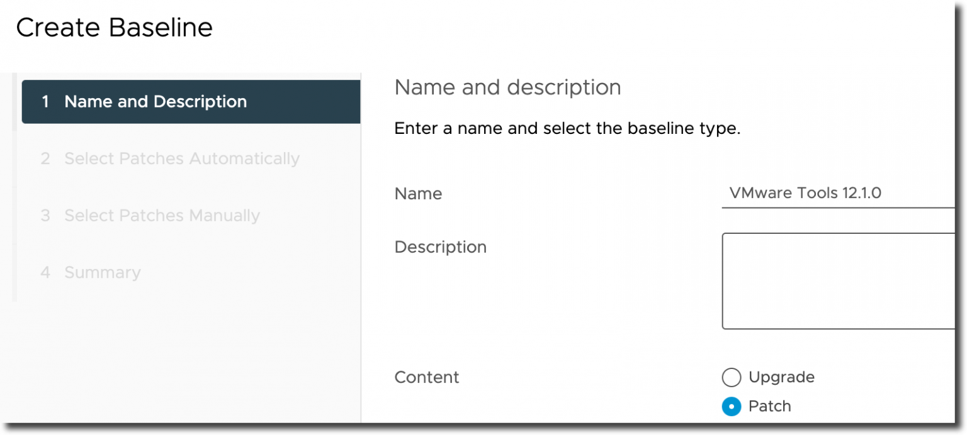Click the step number 2 indicator
The height and width of the screenshot is (435, 967).
click(x=45, y=158)
